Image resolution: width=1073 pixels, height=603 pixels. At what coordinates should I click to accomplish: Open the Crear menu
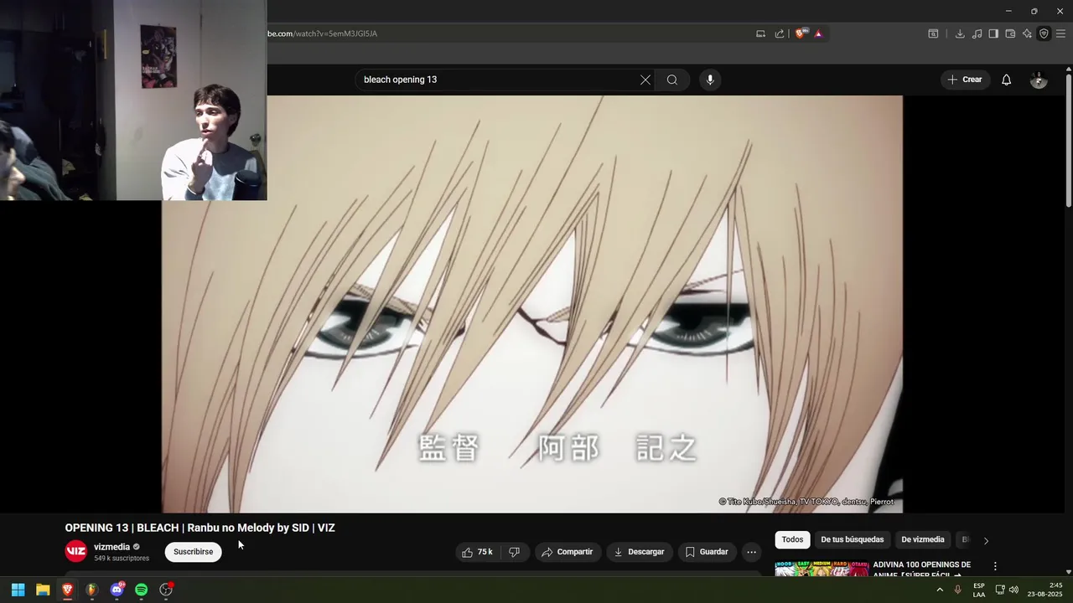(x=965, y=80)
